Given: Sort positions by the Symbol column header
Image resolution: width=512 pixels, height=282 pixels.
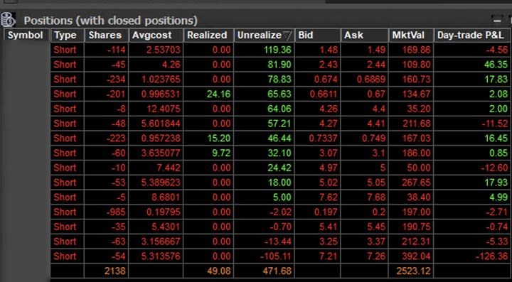Looking at the screenshot, I should tap(26, 36).
